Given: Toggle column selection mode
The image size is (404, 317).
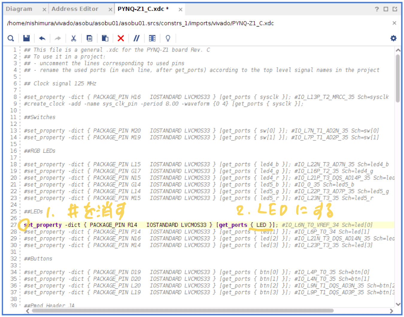Looking at the screenshot, I should click(152, 38).
